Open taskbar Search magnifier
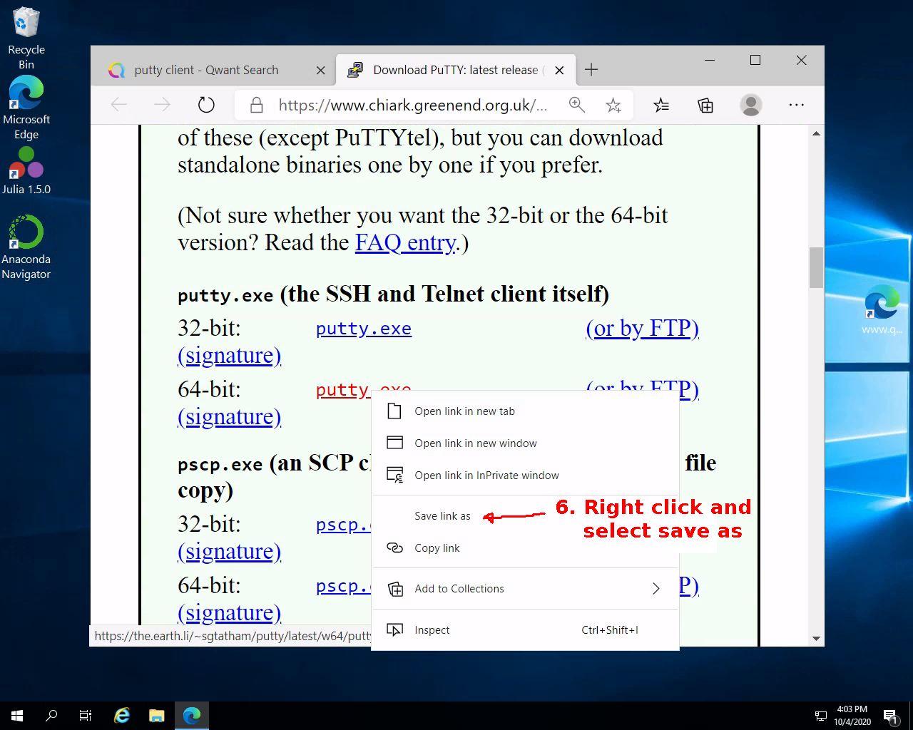The height and width of the screenshot is (730, 913). click(51, 716)
